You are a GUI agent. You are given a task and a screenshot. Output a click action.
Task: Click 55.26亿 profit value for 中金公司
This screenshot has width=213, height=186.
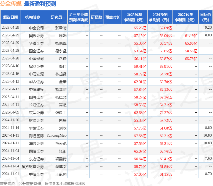tap(140, 28)
